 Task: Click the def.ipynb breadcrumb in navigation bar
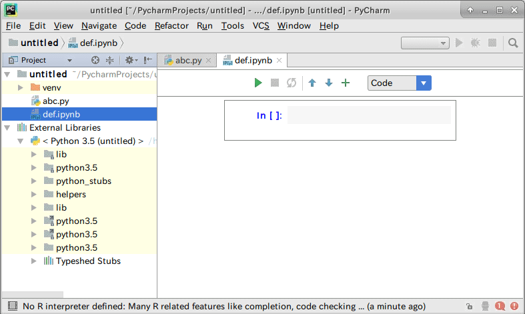[x=93, y=43]
